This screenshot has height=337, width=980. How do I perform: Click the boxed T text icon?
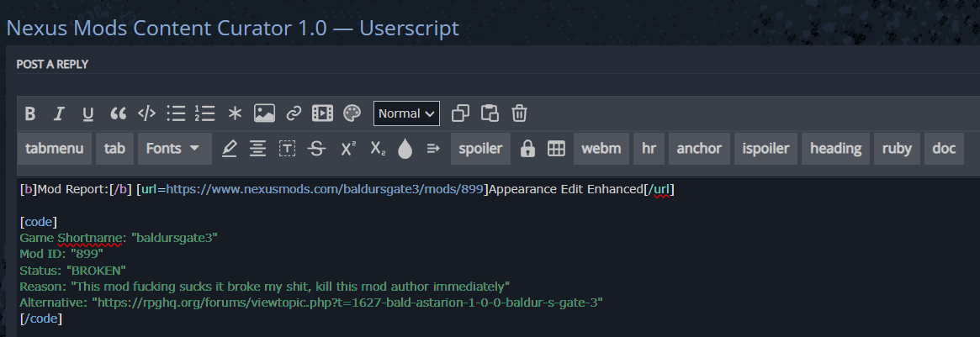coord(287,149)
